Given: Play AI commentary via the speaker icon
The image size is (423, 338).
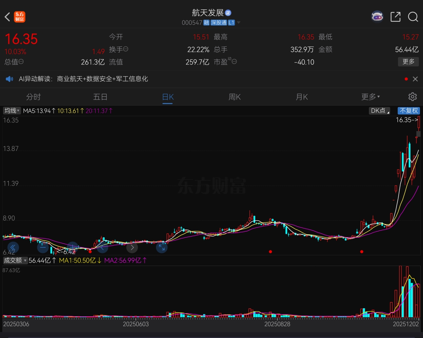Looking at the screenshot, I should [10, 79].
